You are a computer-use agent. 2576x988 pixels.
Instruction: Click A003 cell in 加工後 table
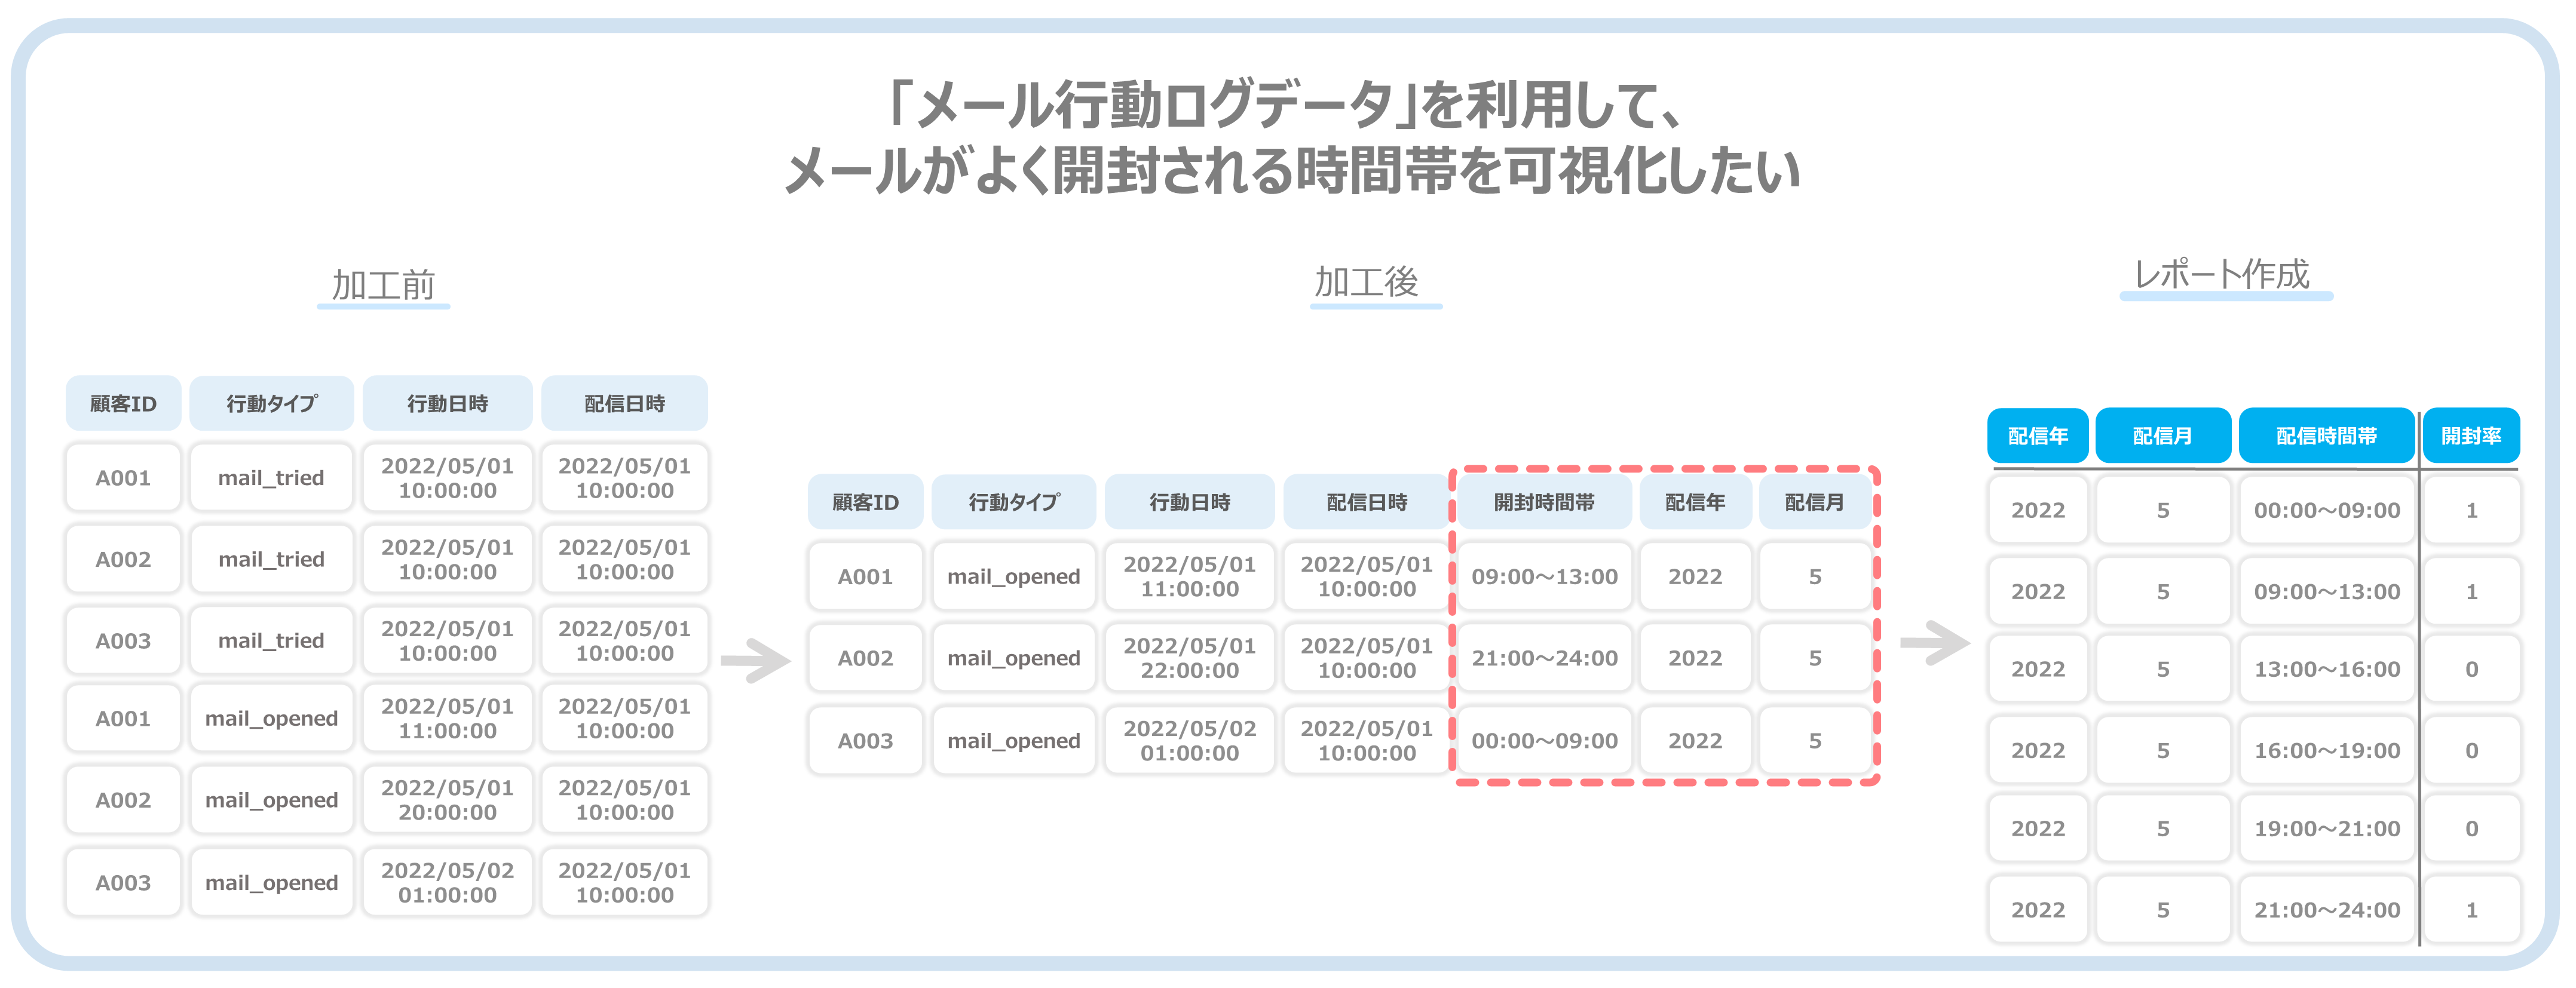click(x=865, y=740)
